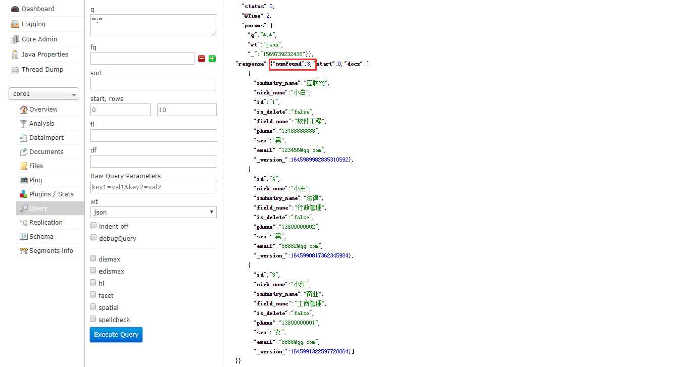This screenshot has height=367, width=682.
Task: Click the Plugins / Stats blocks icon
Action: point(23,194)
